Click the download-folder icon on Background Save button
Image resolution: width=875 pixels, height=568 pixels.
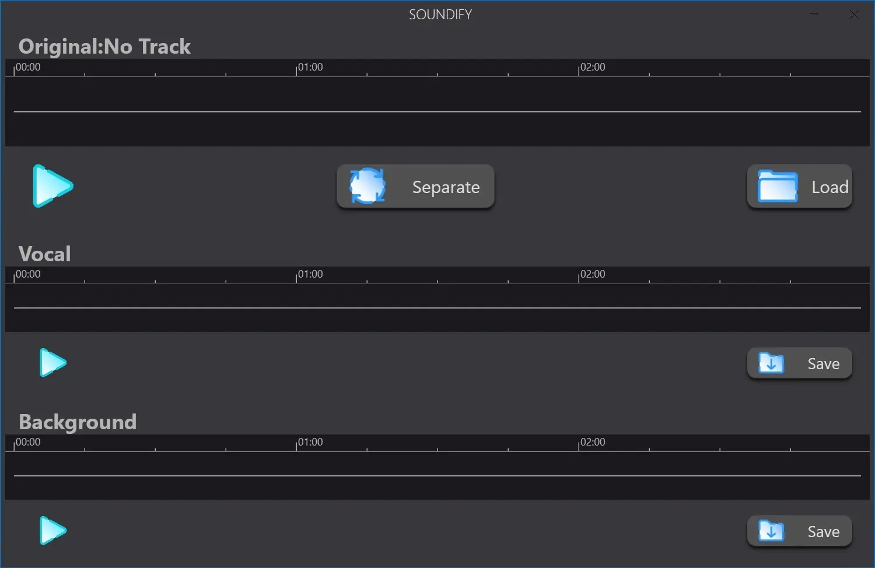point(771,531)
